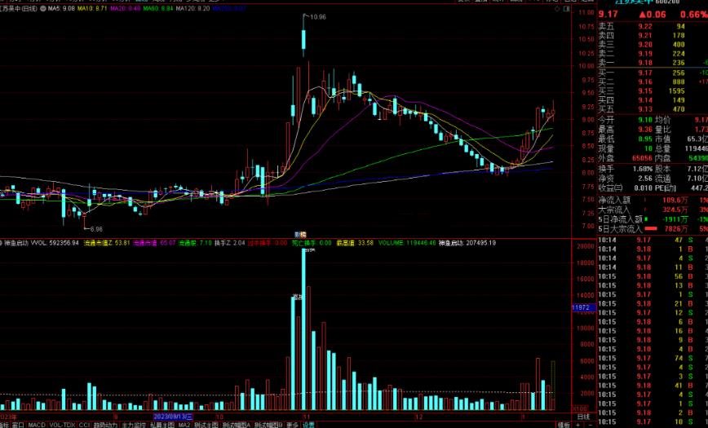The image size is (708, 428).
Task: Click the VVOL: 592356.94 indicator label
Action: pos(55,243)
